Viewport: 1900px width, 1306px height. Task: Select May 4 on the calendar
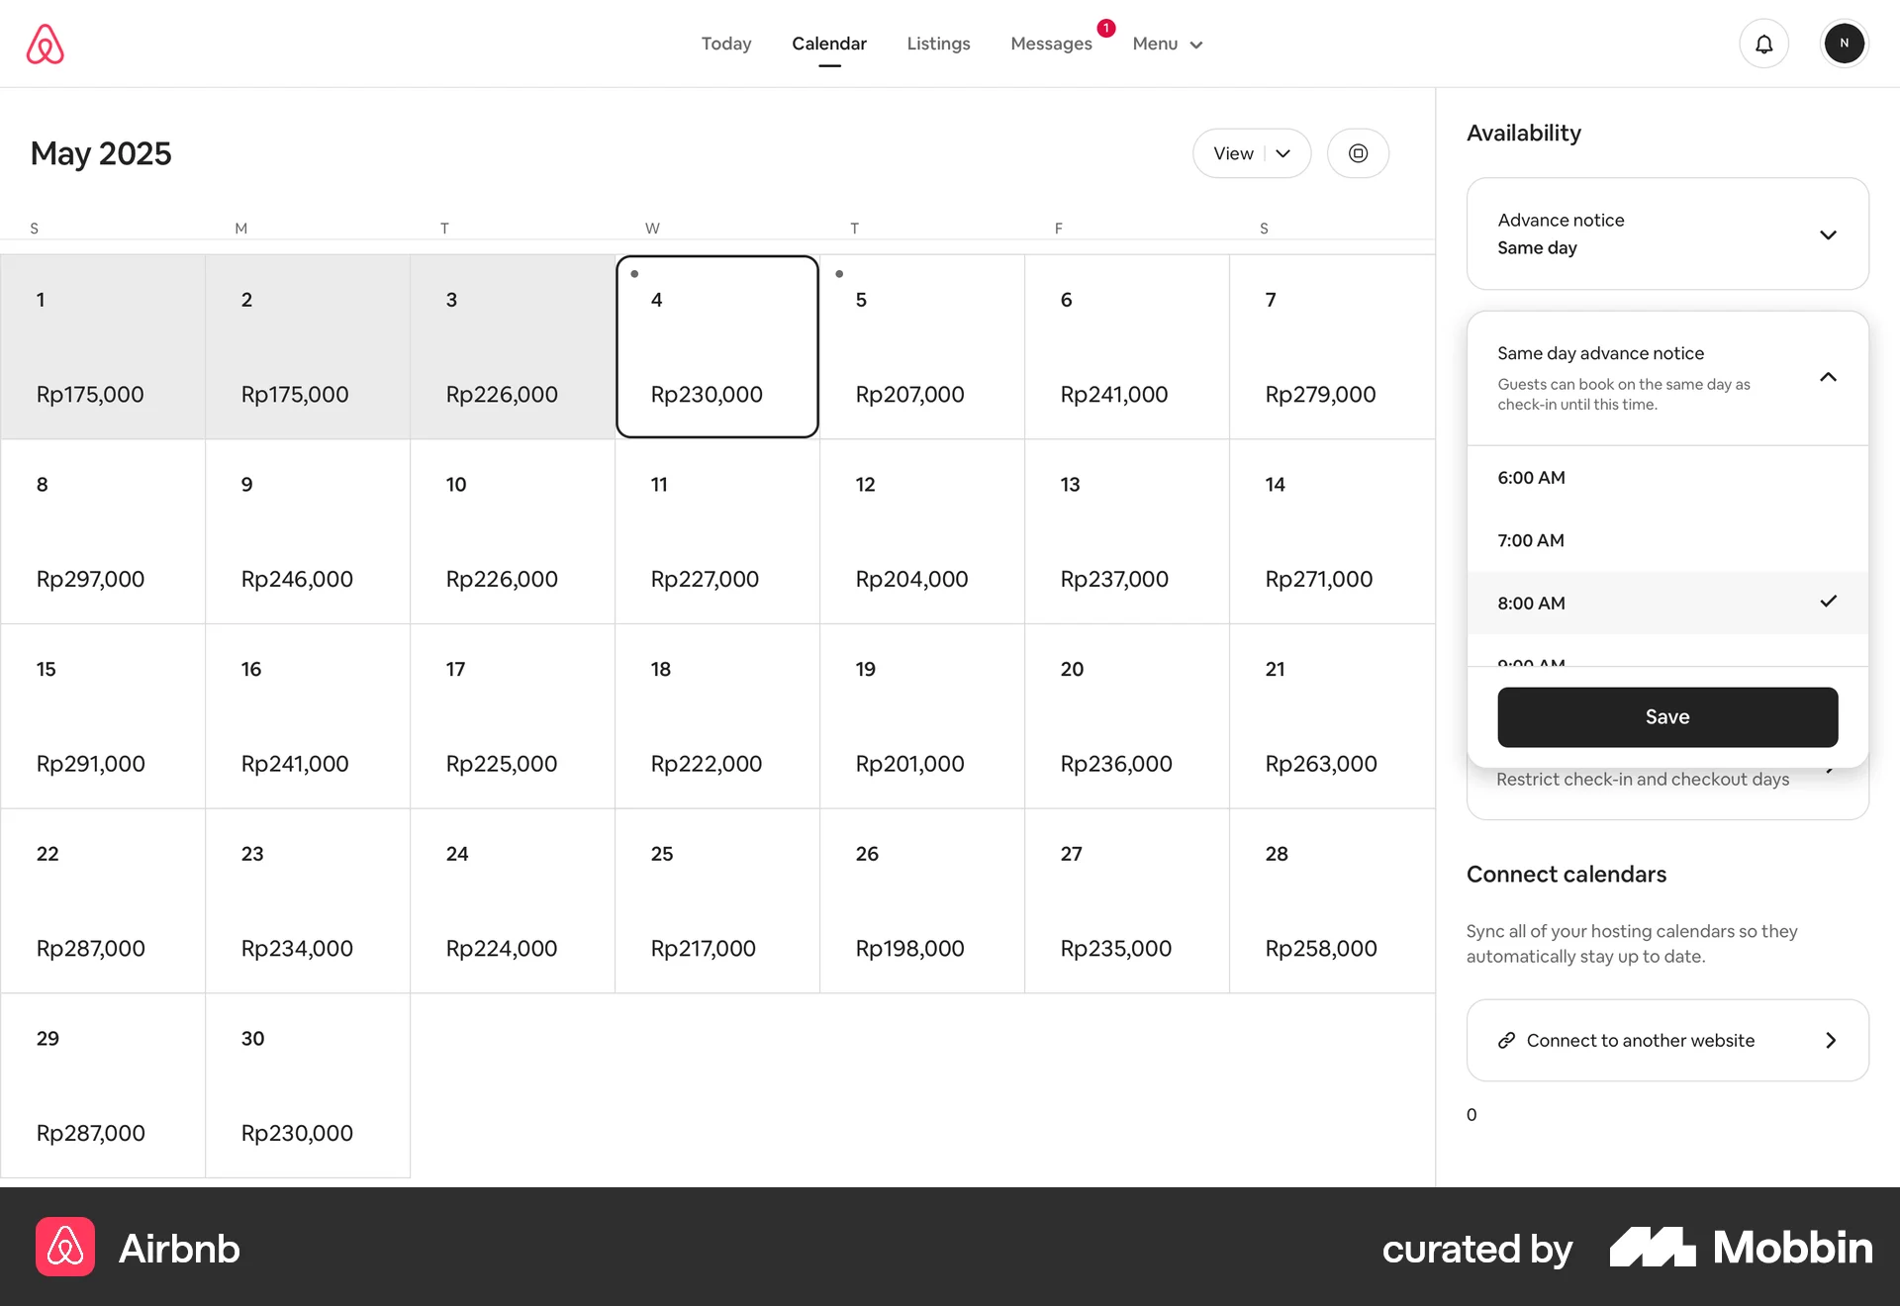click(716, 346)
